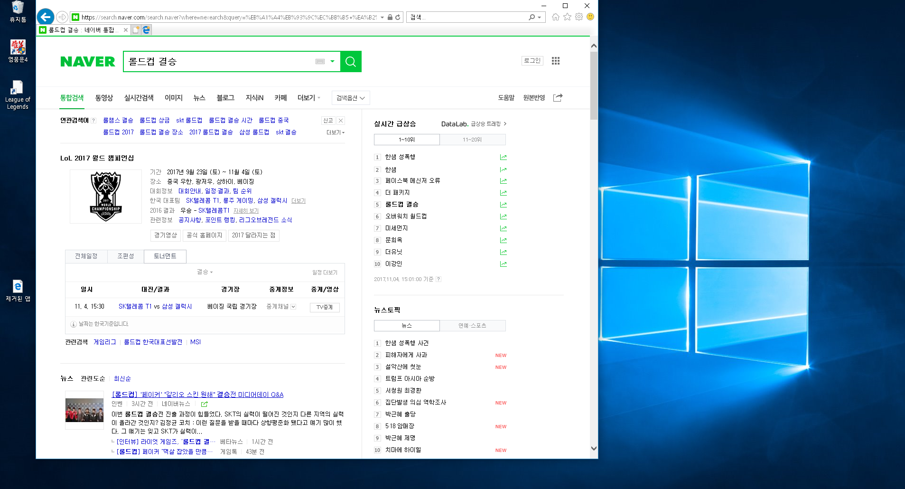Switch to the 동영상 search tab
The height and width of the screenshot is (489, 905).
coord(104,98)
